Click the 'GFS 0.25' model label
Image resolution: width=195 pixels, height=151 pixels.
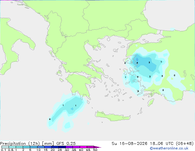(x=66, y=144)
